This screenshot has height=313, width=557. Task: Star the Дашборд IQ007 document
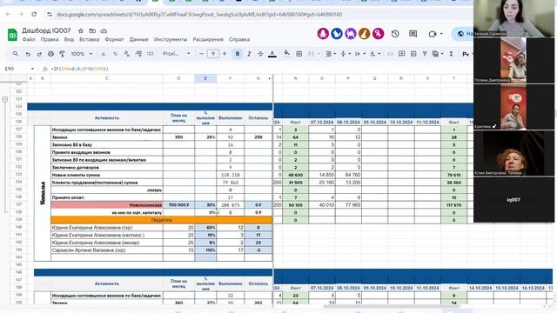pos(81,31)
